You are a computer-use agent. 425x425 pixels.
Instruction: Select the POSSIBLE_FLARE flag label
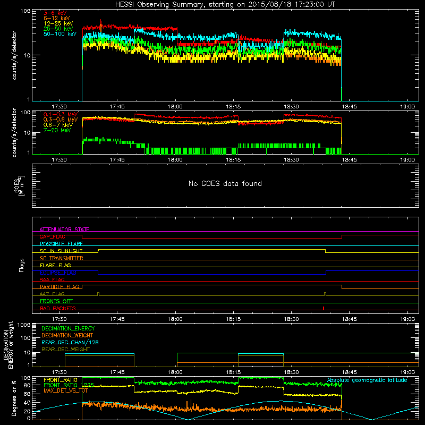(61, 244)
